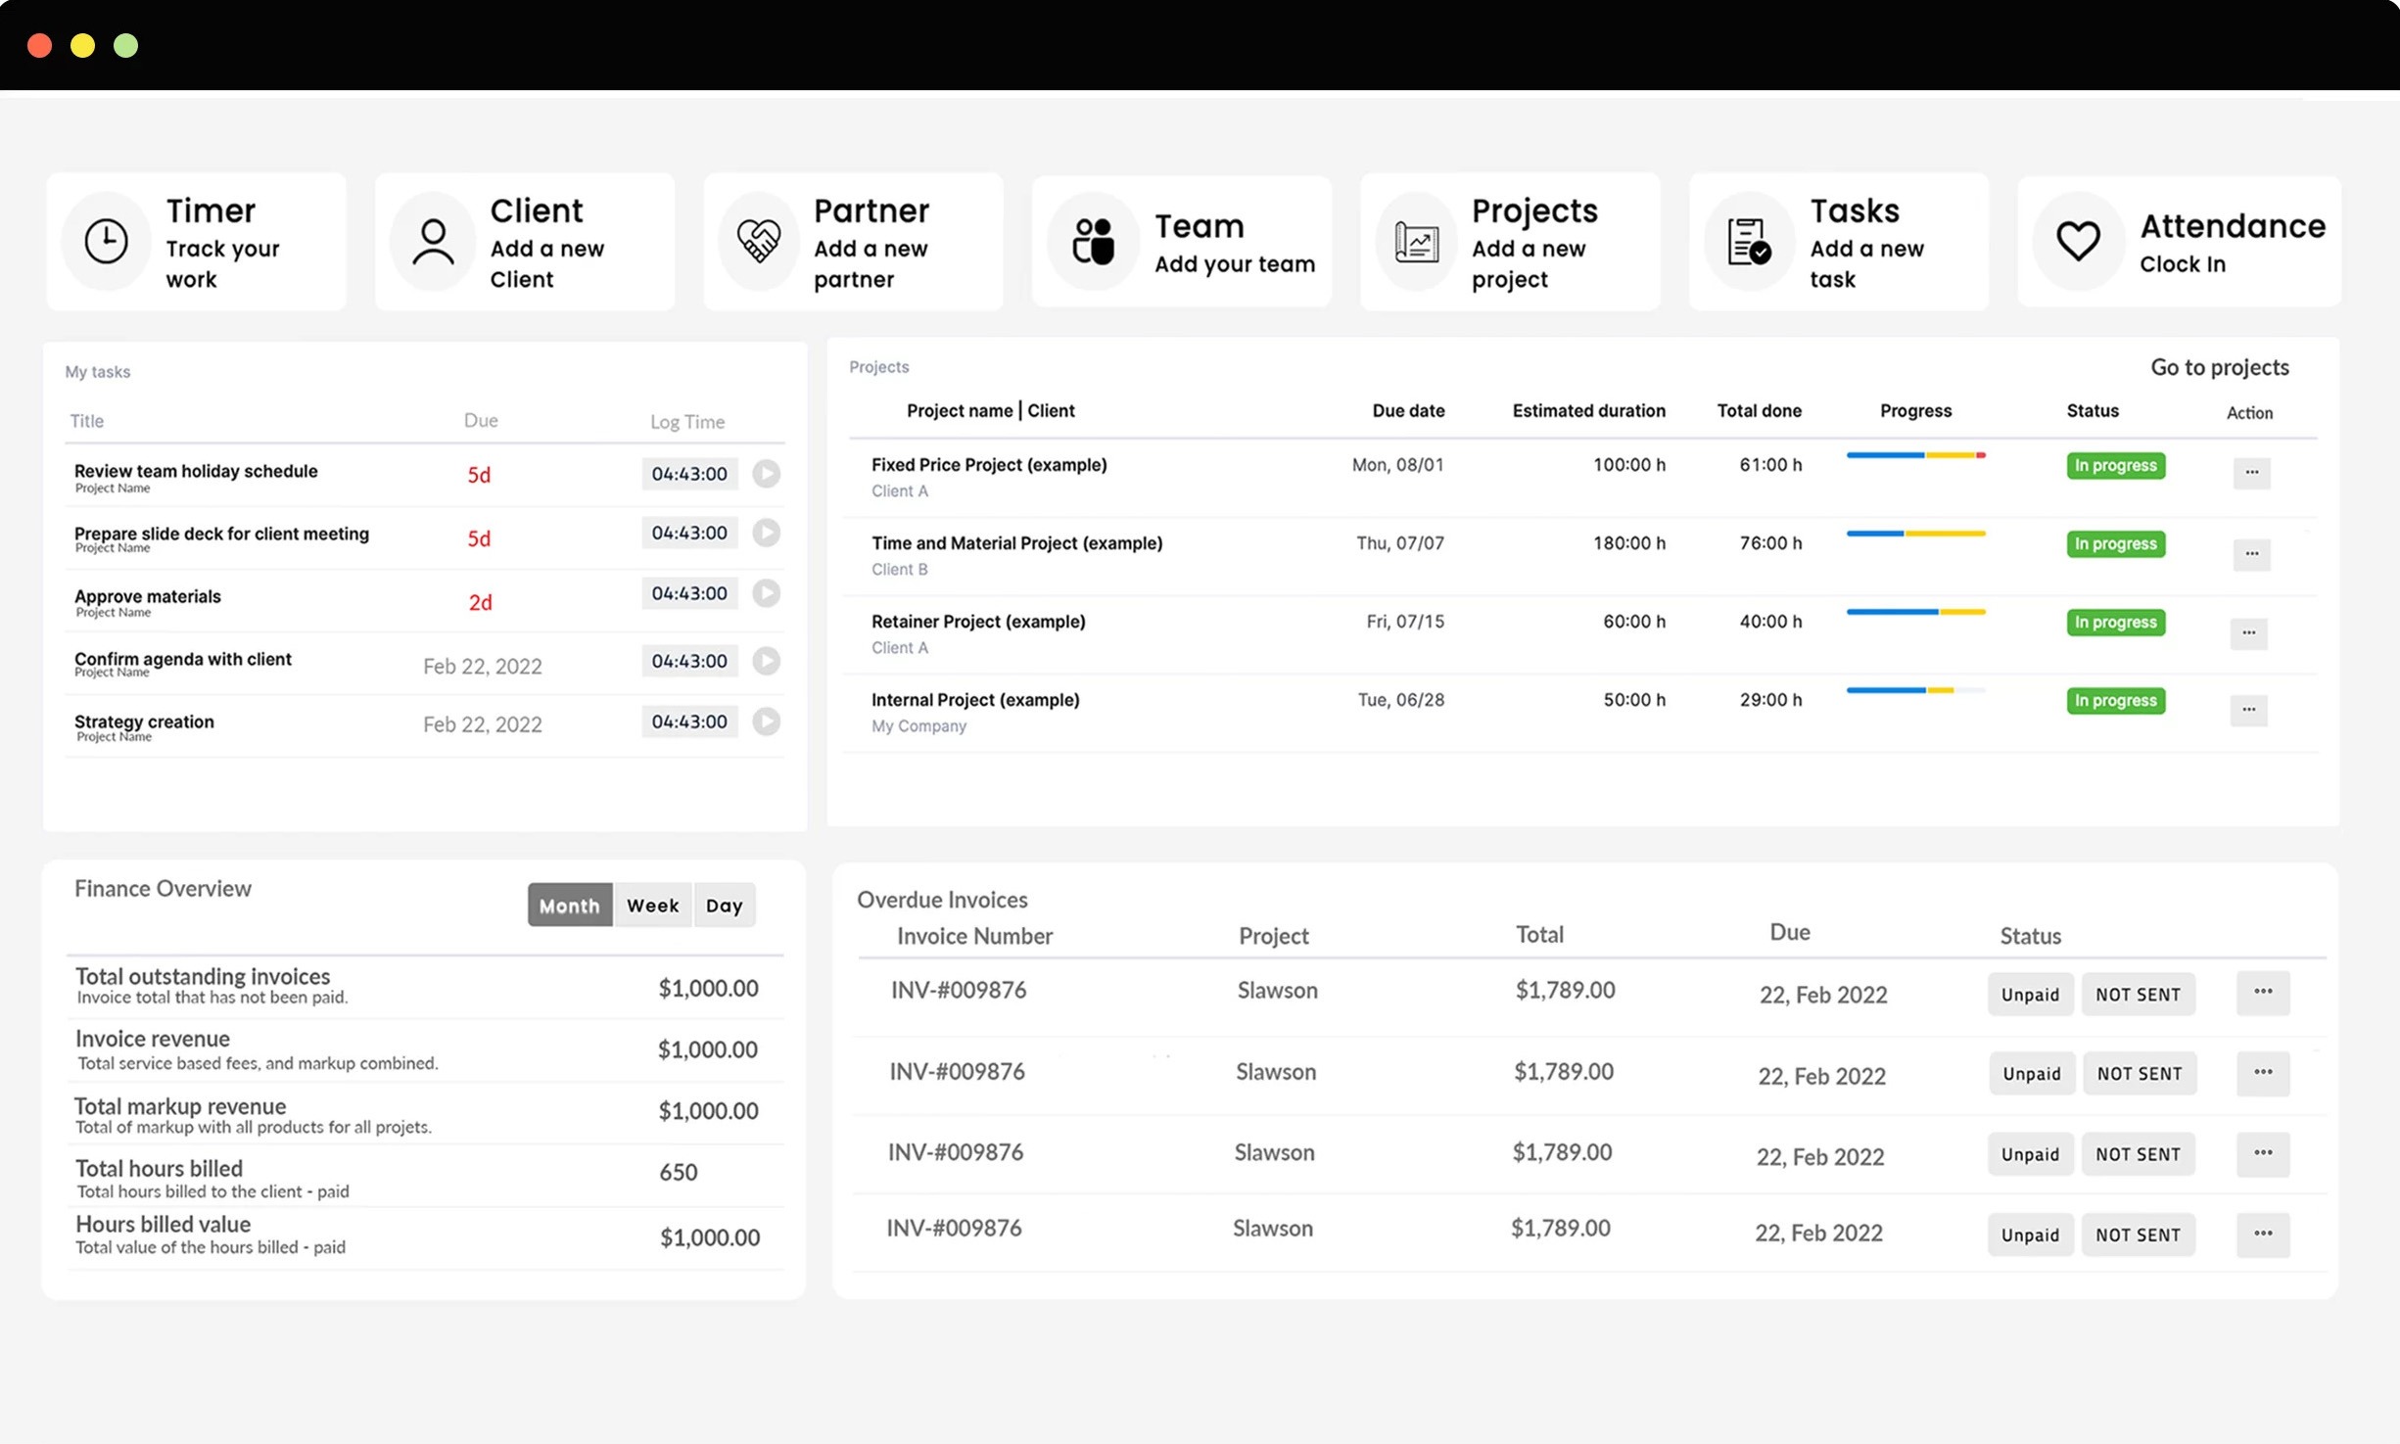2400x1444 pixels.
Task: Open more options for third overdue invoice row
Action: pyautogui.click(x=2263, y=1153)
